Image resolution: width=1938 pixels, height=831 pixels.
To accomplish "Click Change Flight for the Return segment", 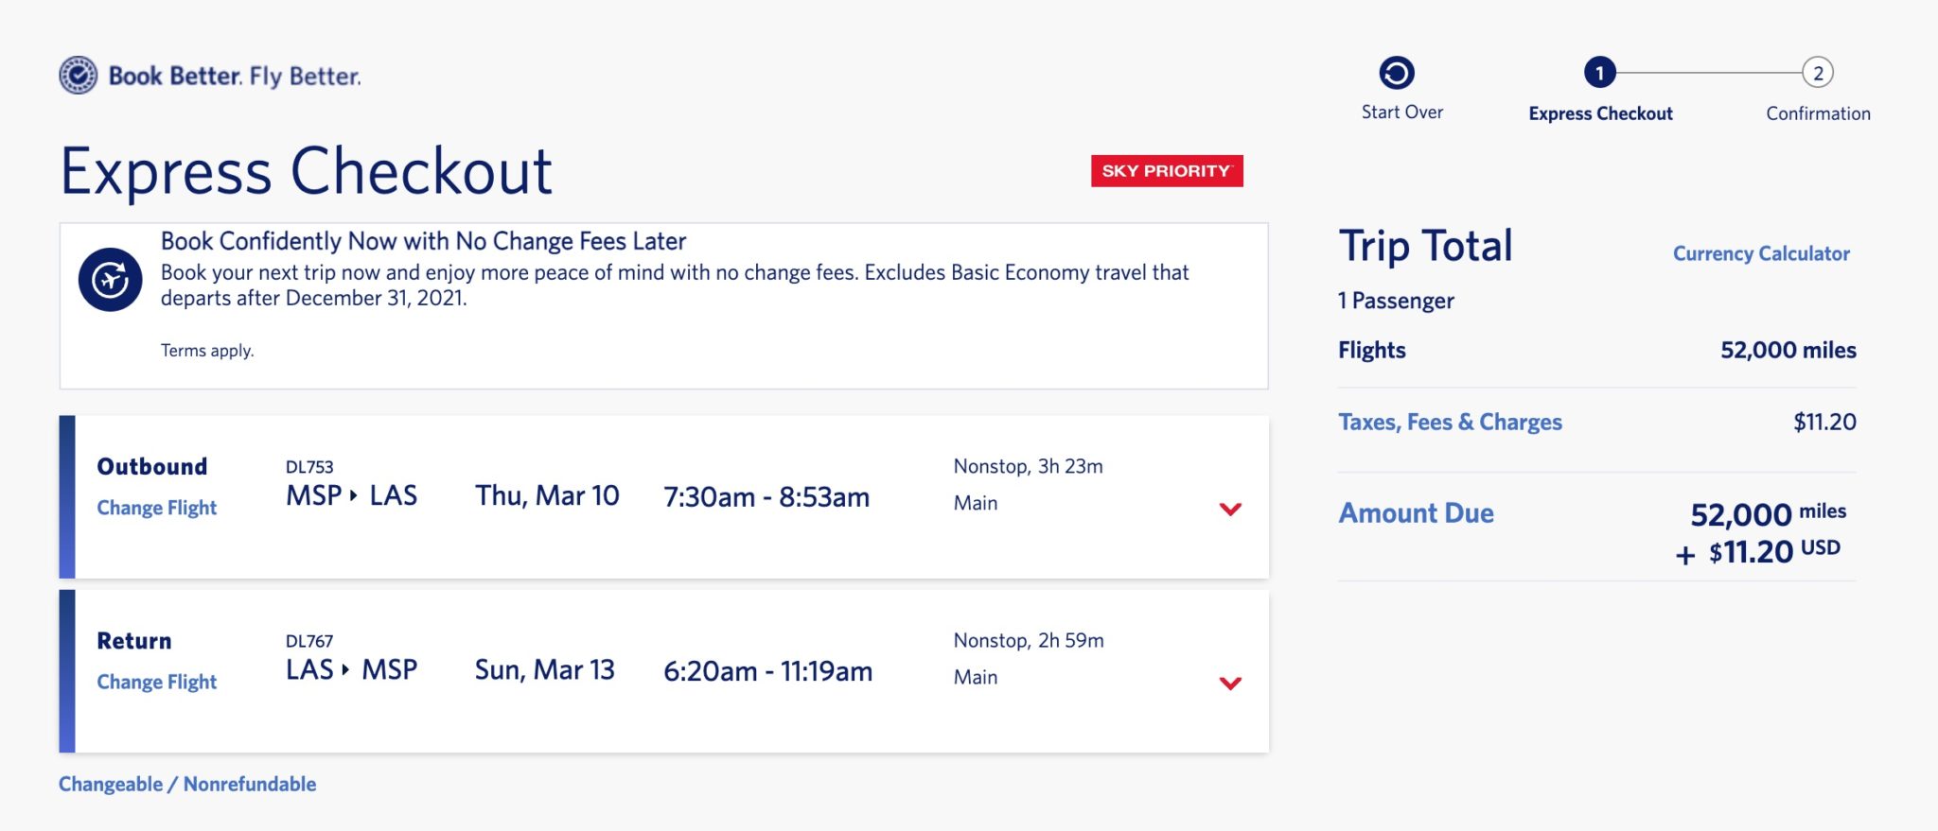I will (156, 682).
